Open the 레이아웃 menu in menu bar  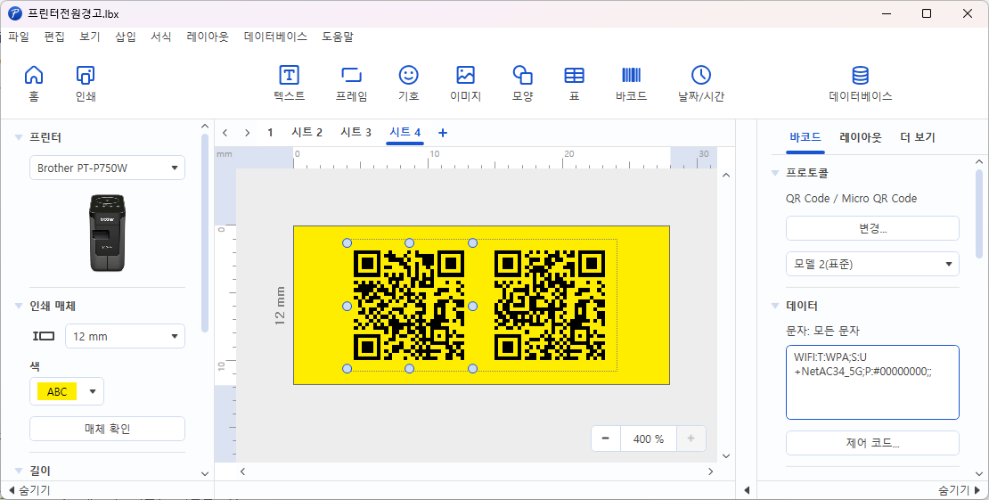coord(208,37)
